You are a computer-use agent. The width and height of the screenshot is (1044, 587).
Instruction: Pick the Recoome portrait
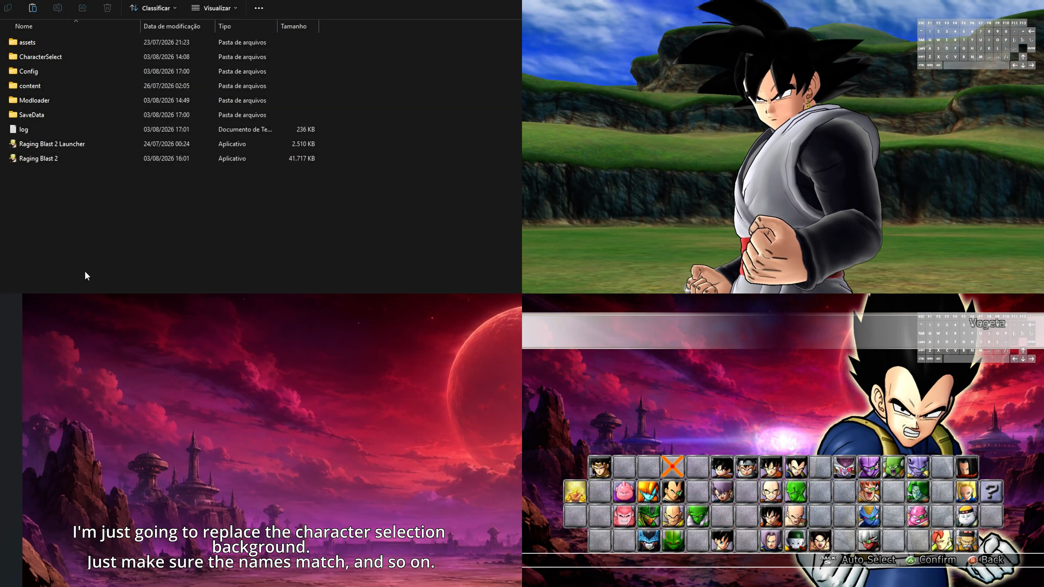coord(869,491)
